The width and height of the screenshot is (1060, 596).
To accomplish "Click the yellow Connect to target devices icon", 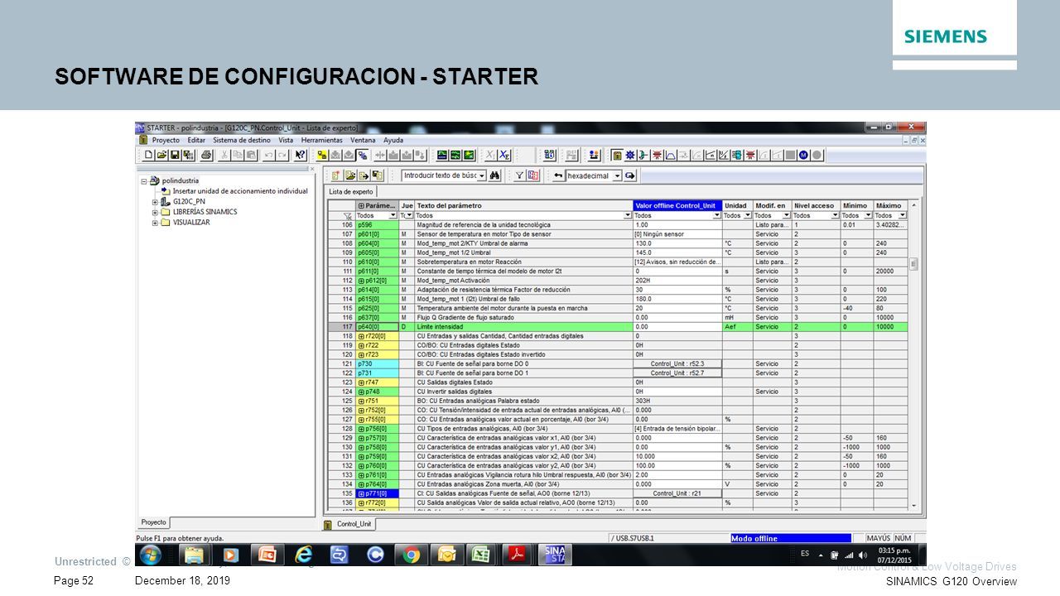I will [x=321, y=155].
